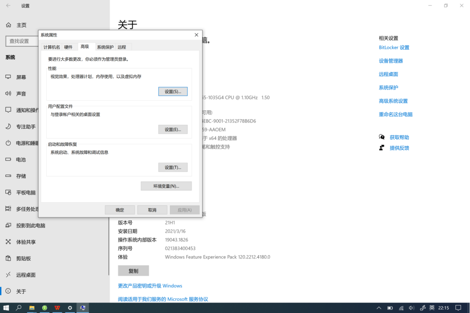Click the get help (获取帮助) icon

382,137
